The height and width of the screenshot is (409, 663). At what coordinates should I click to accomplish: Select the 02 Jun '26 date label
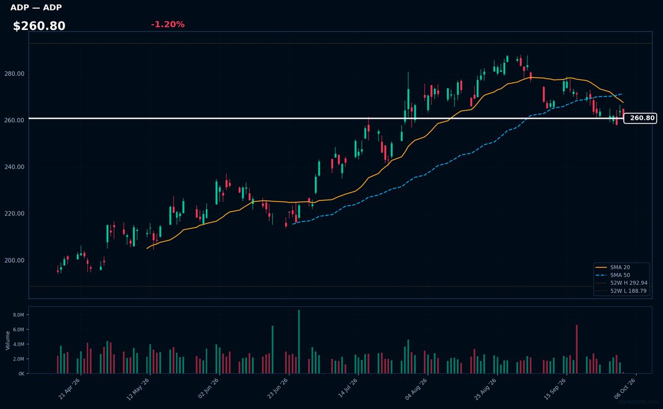(x=208, y=389)
